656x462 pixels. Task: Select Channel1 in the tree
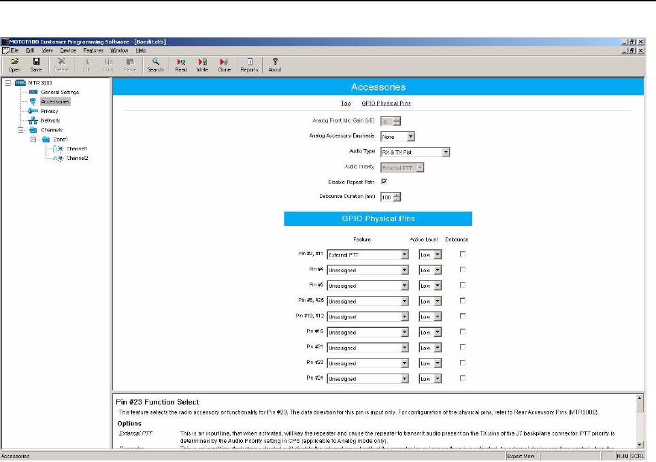click(x=77, y=148)
